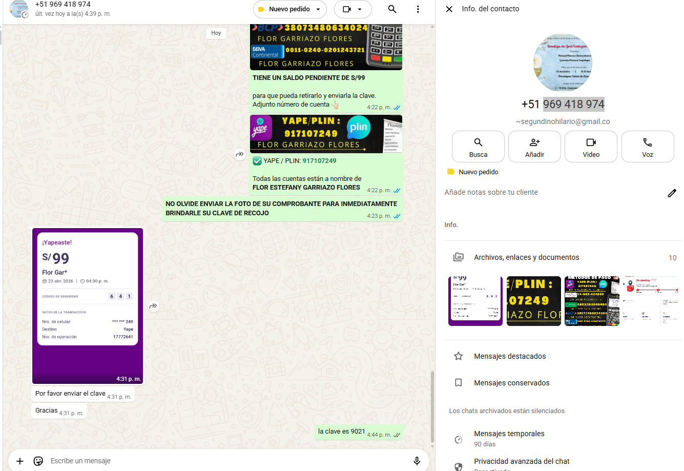
Task: Forward the Yape payment receipt image
Action: 153,306
